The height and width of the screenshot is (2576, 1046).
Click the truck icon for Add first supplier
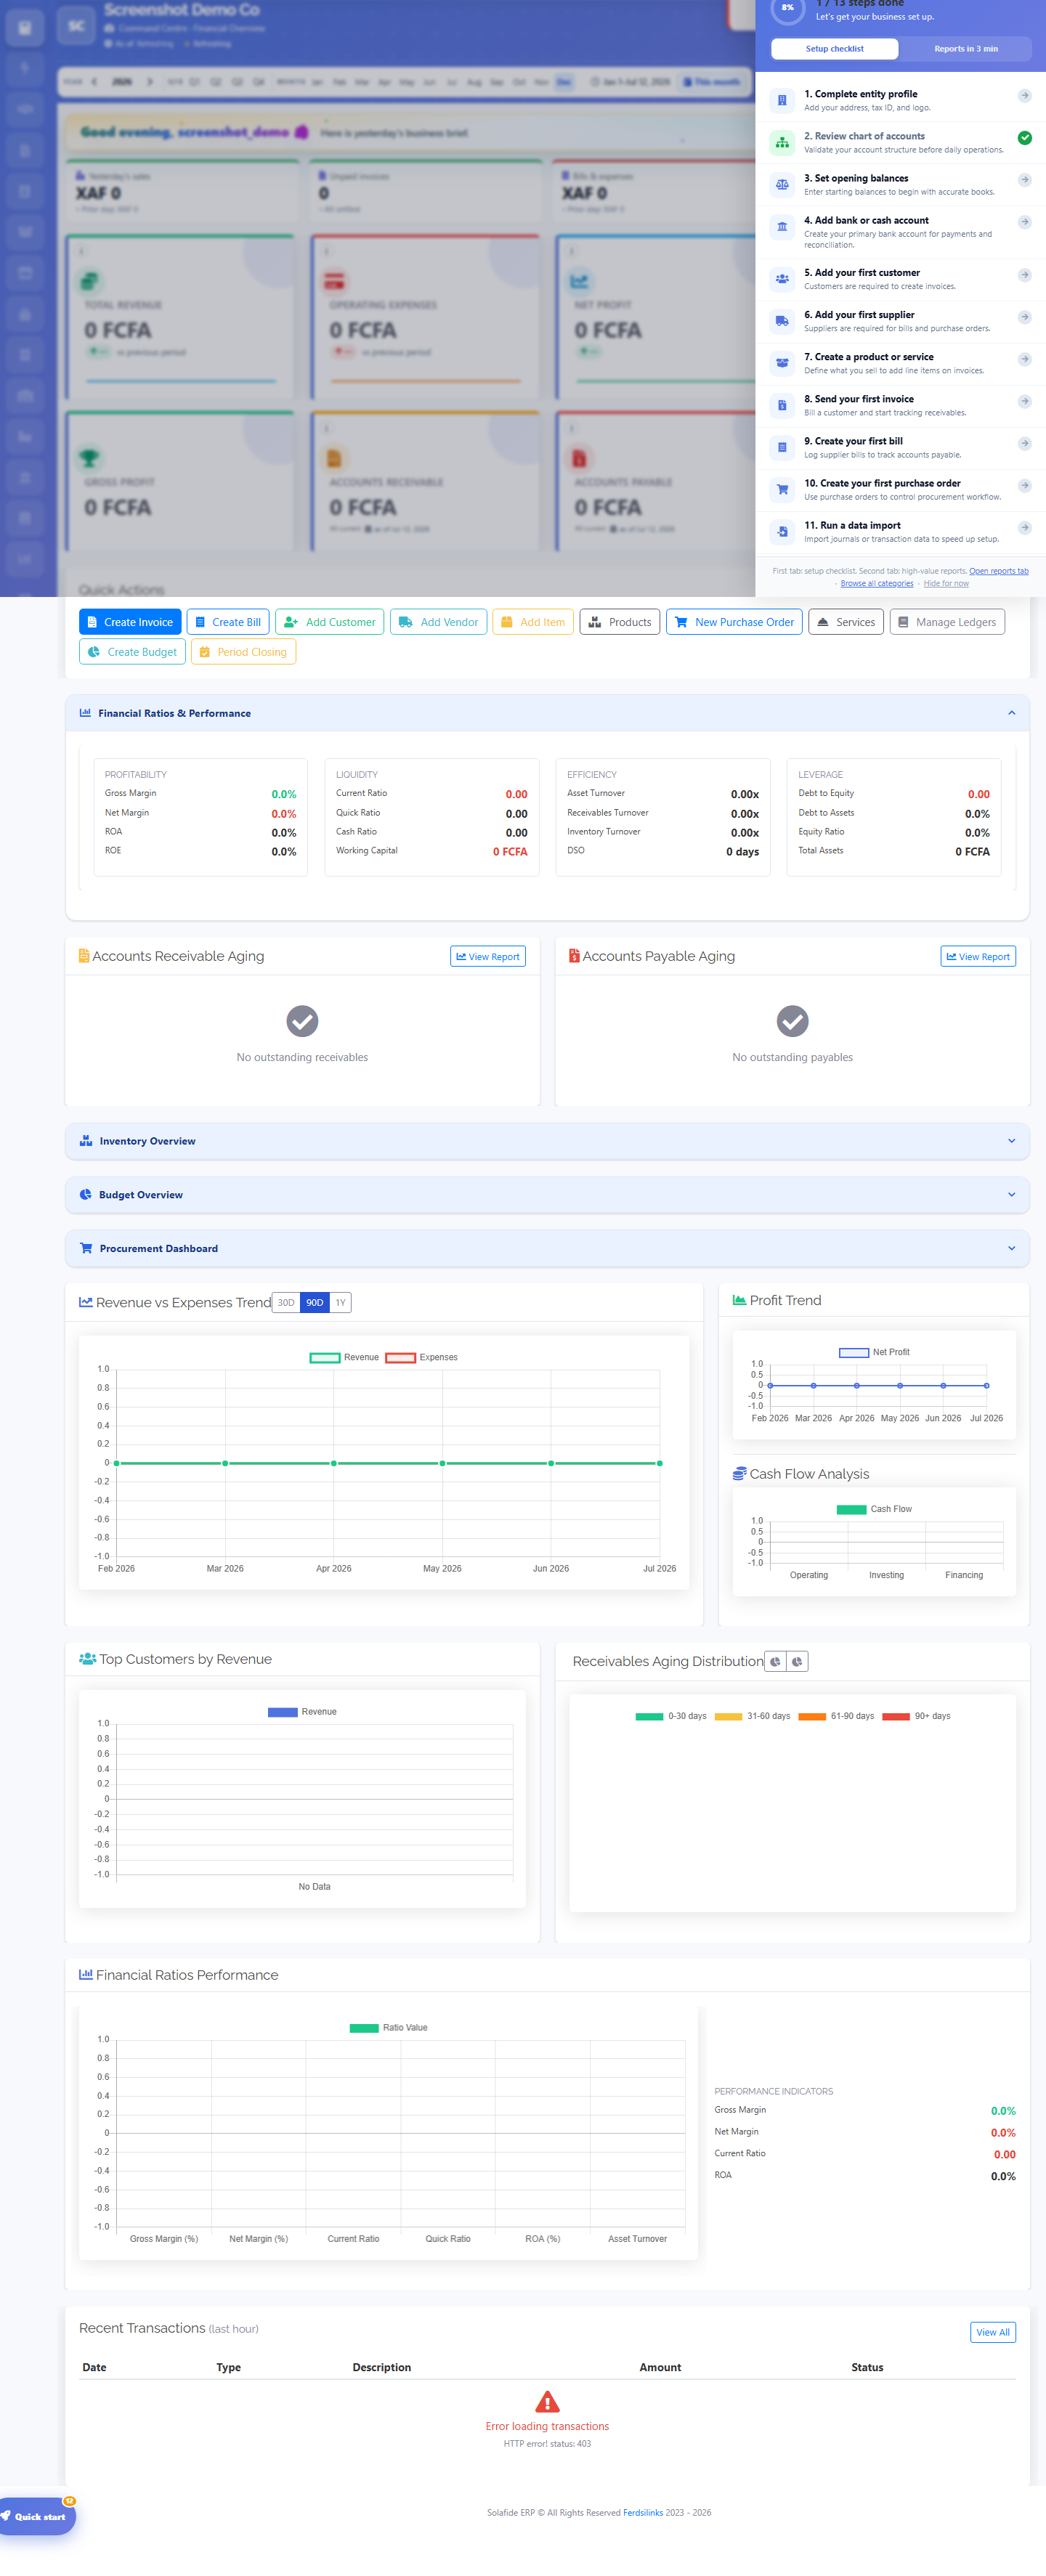click(782, 321)
